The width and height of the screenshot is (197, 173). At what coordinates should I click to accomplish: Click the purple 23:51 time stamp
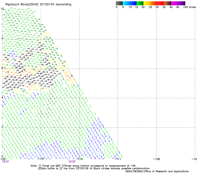6,162
